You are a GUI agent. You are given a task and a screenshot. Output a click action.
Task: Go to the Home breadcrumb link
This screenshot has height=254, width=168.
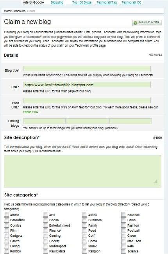click(8, 11)
